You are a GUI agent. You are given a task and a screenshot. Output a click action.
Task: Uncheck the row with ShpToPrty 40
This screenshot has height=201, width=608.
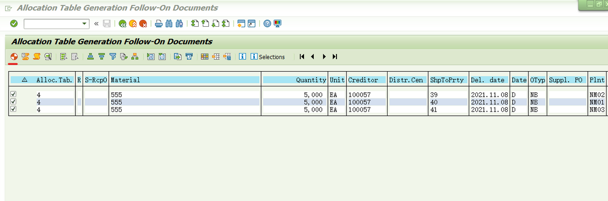point(14,102)
